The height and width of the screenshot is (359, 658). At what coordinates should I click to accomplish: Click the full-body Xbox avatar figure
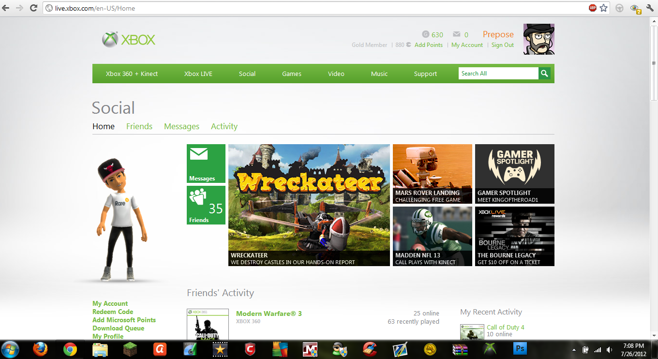click(x=123, y=219)
